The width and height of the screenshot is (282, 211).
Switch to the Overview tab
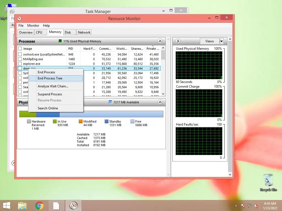pyautogui.click(x=26, y=32)
